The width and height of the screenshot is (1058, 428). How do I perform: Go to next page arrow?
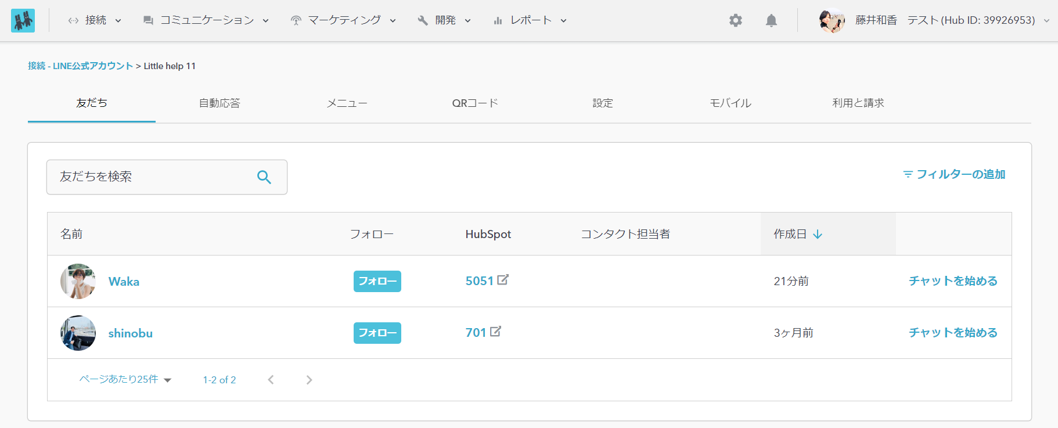point(309,380)
